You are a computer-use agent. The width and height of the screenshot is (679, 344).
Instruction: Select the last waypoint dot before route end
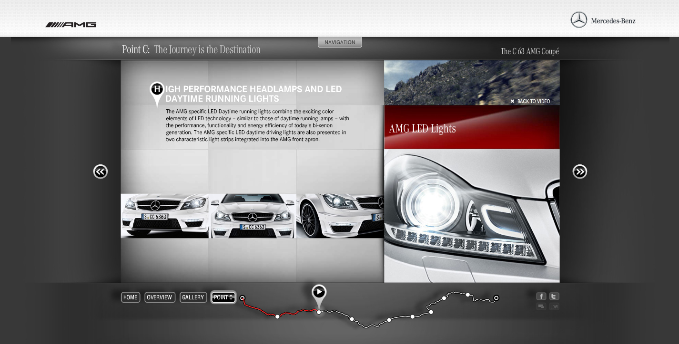click(x=468, y=295)
